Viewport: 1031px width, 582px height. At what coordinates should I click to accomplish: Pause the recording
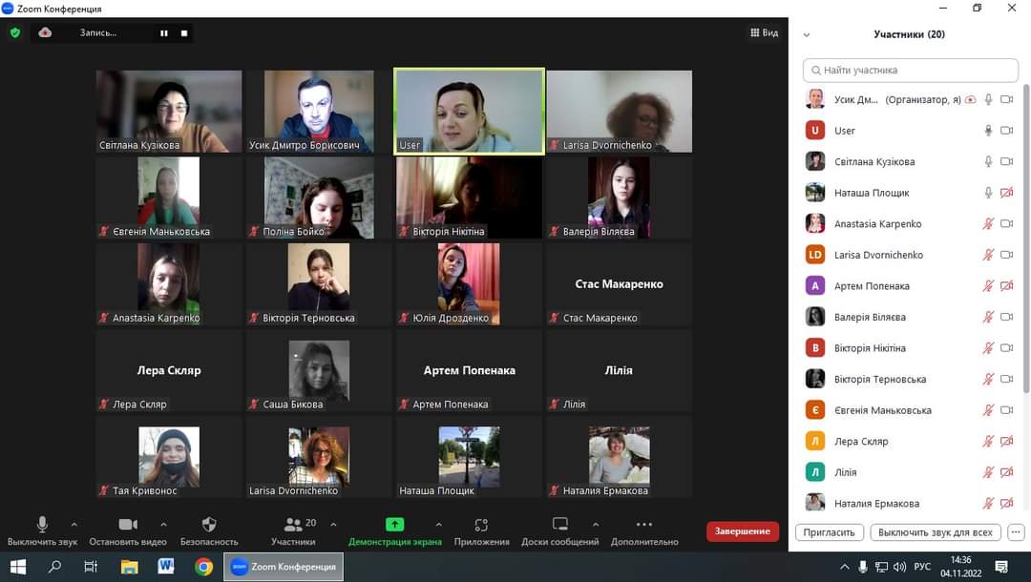pyautogui.click(x=164, y=33)
